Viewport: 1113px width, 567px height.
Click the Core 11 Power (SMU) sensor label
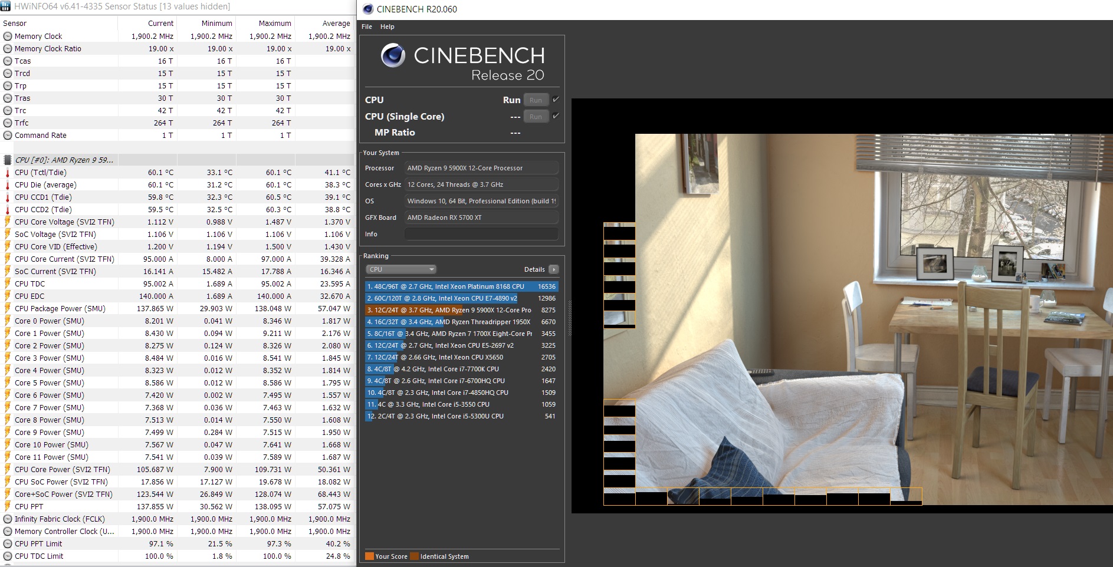point(51,457)
